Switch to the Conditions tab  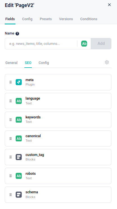89,19
